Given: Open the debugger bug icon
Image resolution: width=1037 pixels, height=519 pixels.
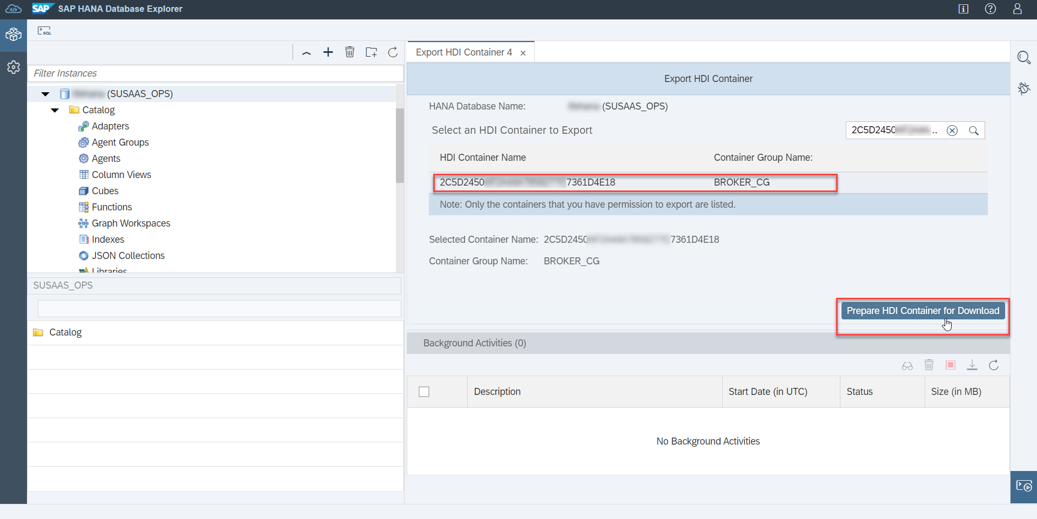Looking at the screenshot, I should 1023,88.
